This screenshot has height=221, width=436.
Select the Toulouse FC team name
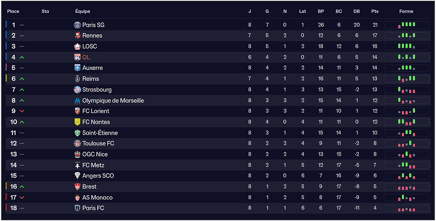[98, 144]
